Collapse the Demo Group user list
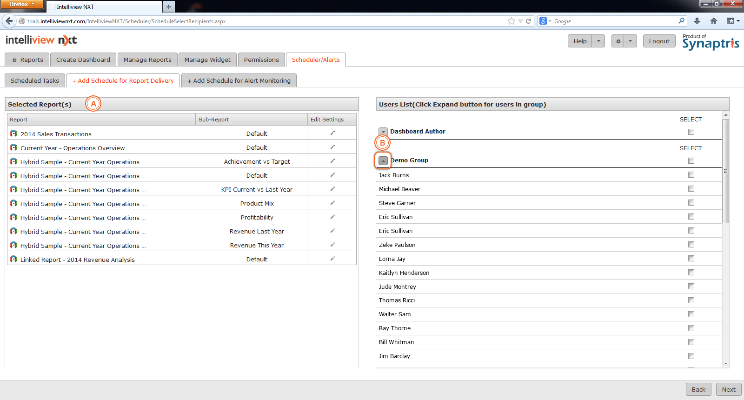 coord(383,160)
